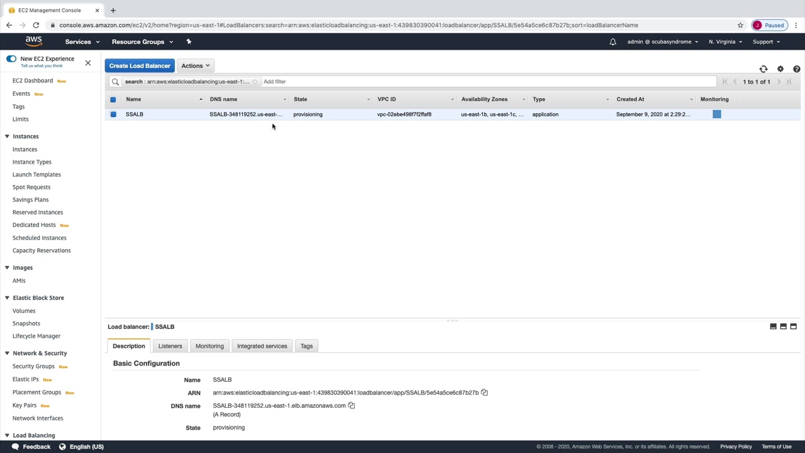Go to last page of results
This screenshot has height=453, width=805.
(x=789, y=82)
